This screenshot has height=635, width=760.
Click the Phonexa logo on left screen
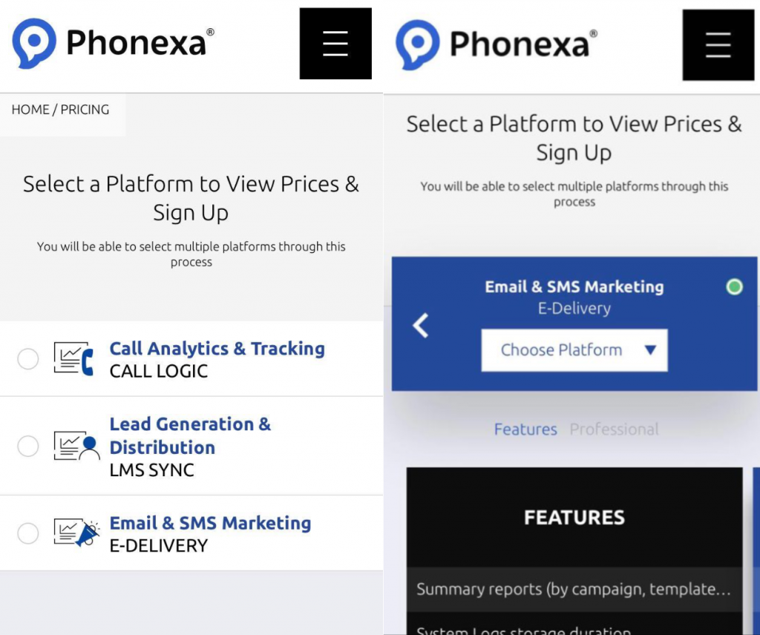click(x=113, y=43)
